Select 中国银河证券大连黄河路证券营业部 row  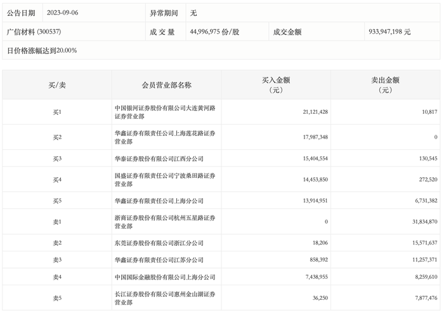(221, 112)
